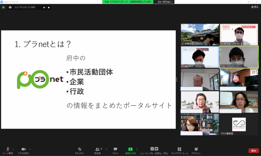Click bullet text 企業 on slide
This screenshot has width=261, height=156.
click(x=77, y=82)
